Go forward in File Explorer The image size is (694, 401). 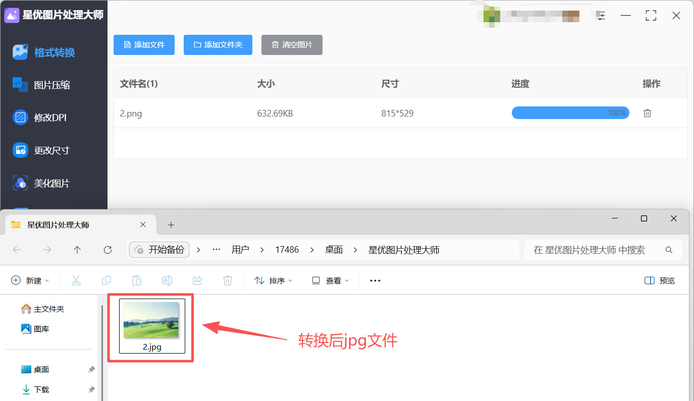coord(47,250)
